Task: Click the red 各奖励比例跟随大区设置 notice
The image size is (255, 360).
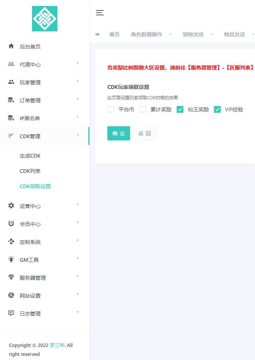Action: click(x=181, y=68)
